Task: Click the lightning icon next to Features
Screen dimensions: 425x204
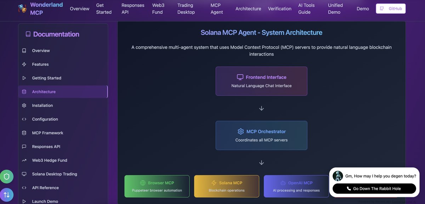Action: [x=24, y=64]
